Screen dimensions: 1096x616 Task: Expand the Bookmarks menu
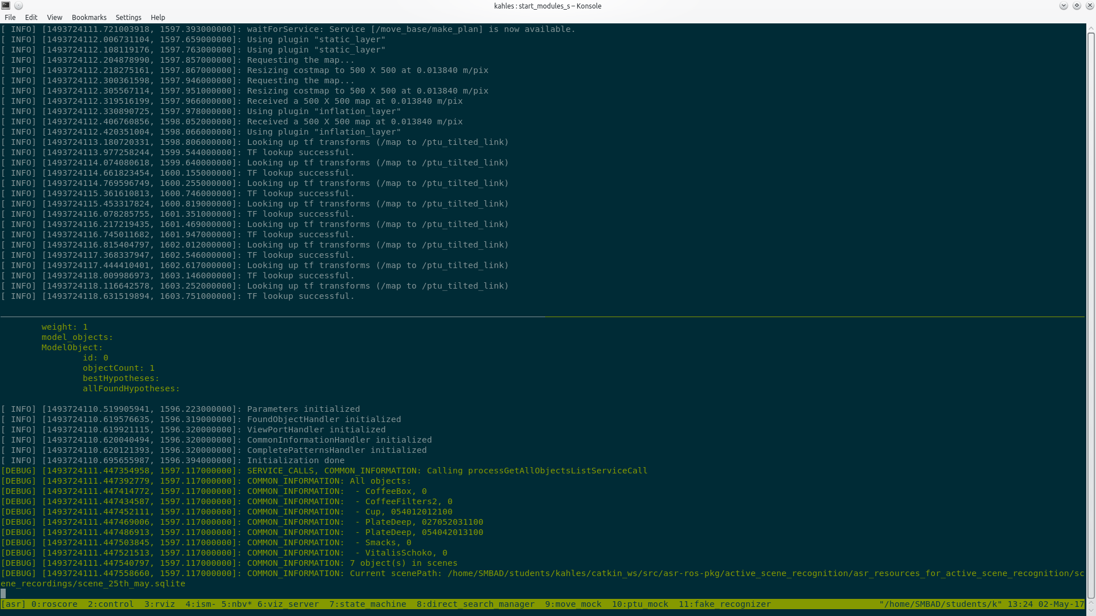coord(89,18)
